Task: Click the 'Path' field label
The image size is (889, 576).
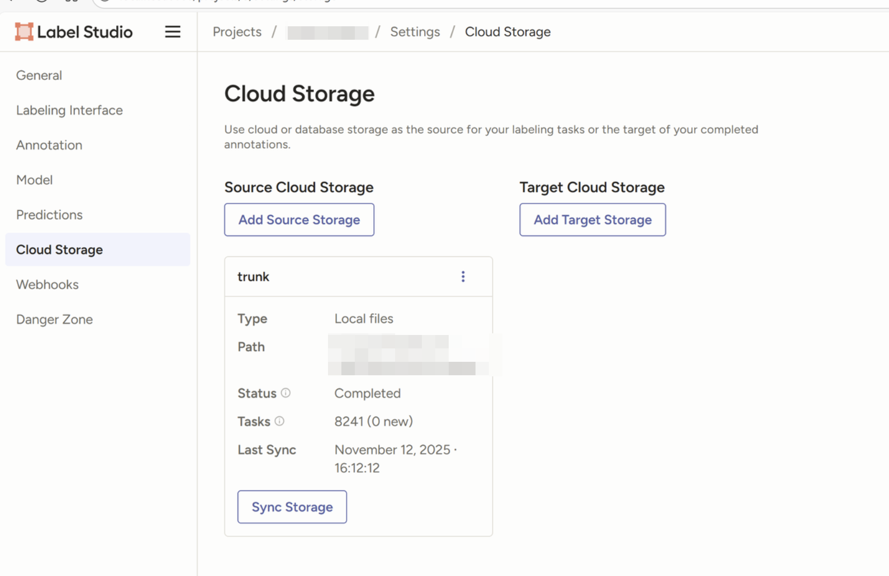Action: pos(251,347)
